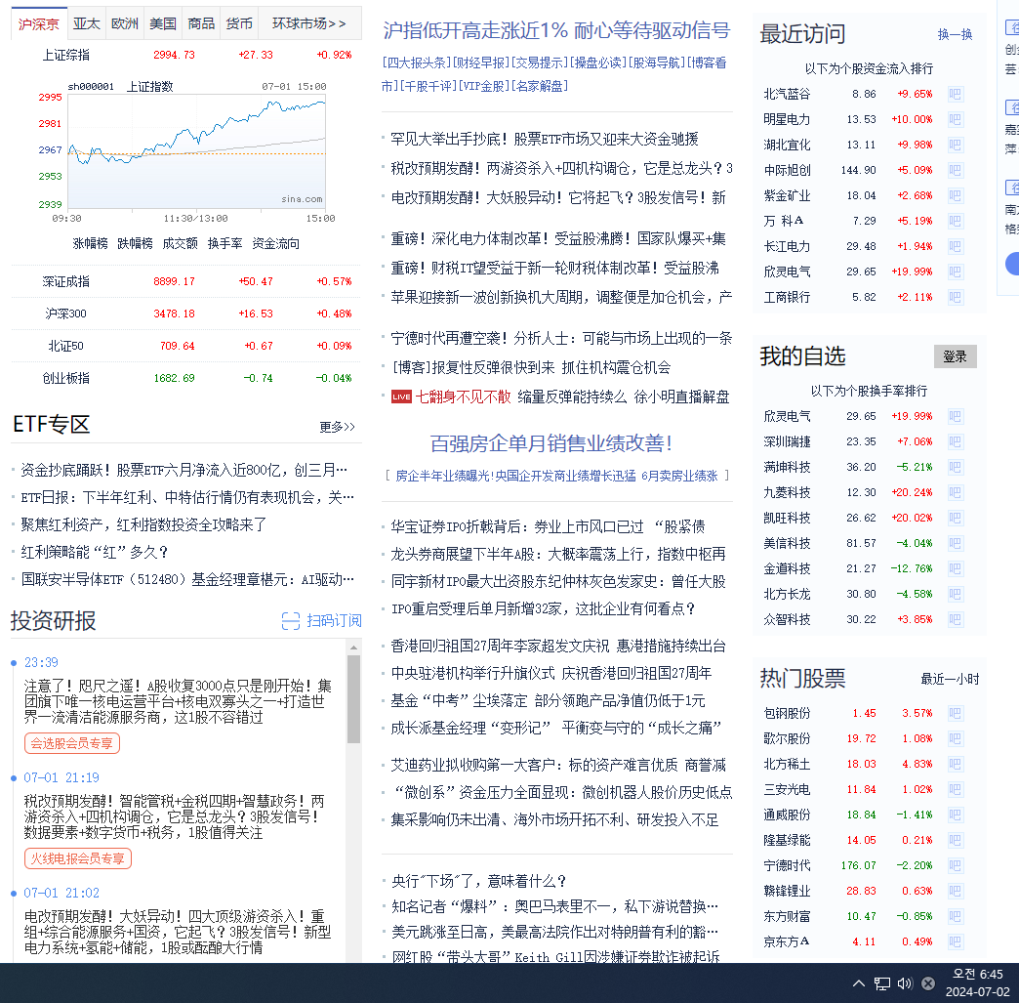The width and height of the screenshot is (1019, 1003).
Task: Click the 吧 icon next to 北汽蓝谷
Action: tap(955, 95)
